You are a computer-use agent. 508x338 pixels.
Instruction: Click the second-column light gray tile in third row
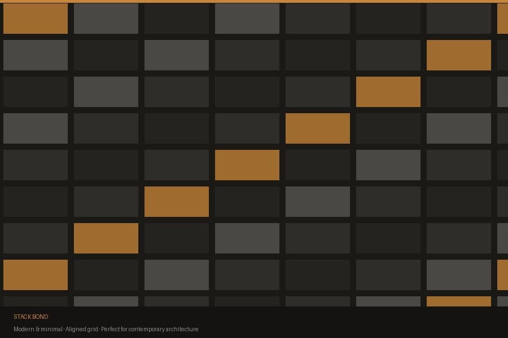click(x=106, y=92)
